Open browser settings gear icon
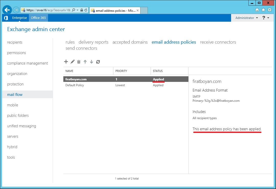The width and height of the screenshot is (276, 189). point(270,10)
